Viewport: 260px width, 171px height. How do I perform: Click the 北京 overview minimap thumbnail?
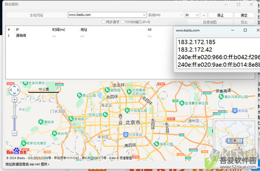point(235,141)
